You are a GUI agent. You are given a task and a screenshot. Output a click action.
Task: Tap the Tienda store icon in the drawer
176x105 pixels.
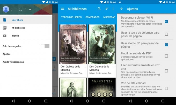pyautogui.click(x=5, y=36)
